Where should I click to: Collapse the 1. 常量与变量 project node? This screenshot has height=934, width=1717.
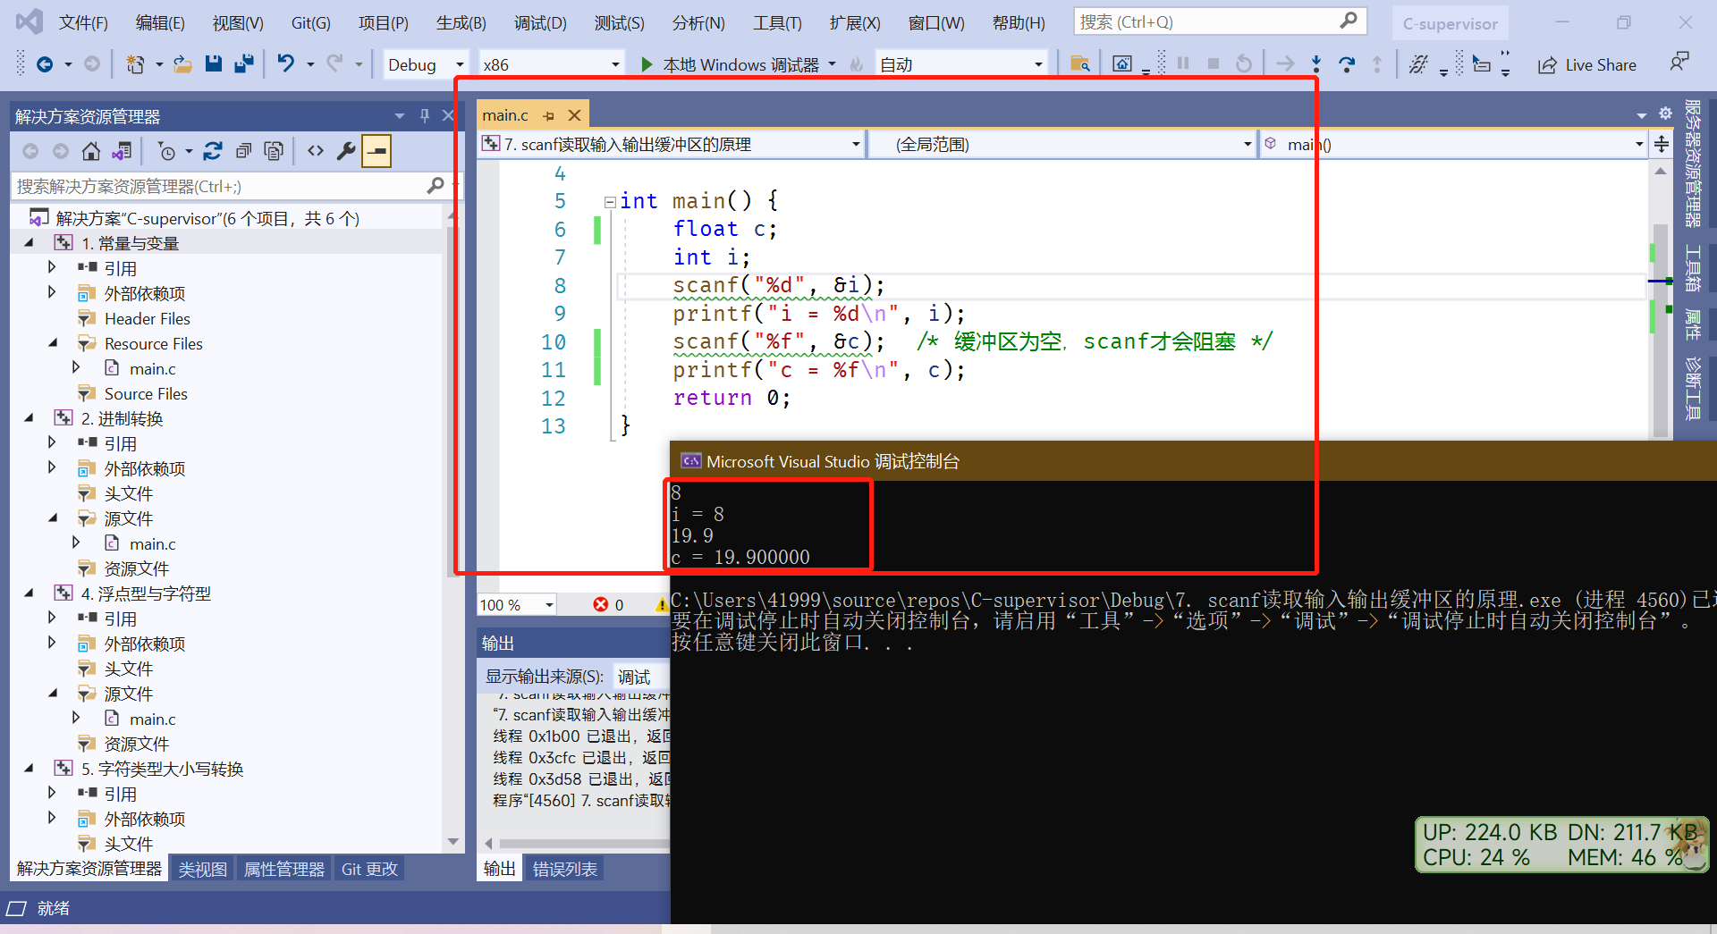[30, 243]
